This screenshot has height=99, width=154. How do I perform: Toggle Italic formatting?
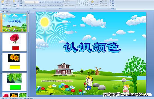coord(28,6)
